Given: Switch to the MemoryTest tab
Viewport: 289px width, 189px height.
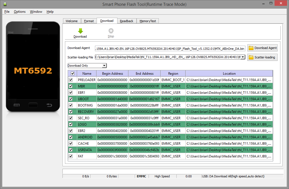Looking at the screenshot, I should (147, 21).
